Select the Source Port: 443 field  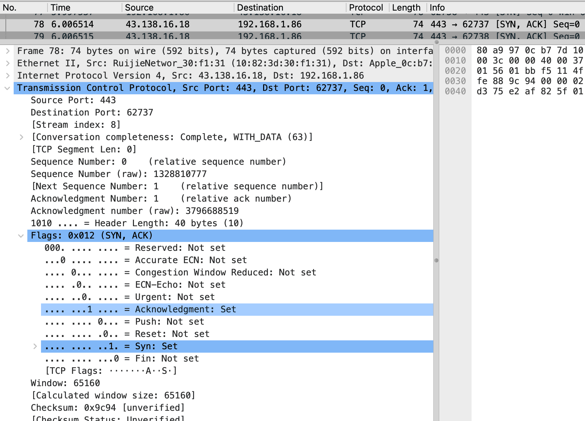[73, 100]
